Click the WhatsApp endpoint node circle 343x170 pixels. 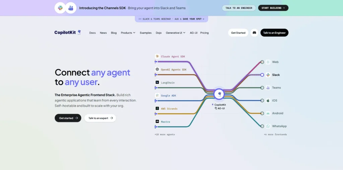coord(262,126)
